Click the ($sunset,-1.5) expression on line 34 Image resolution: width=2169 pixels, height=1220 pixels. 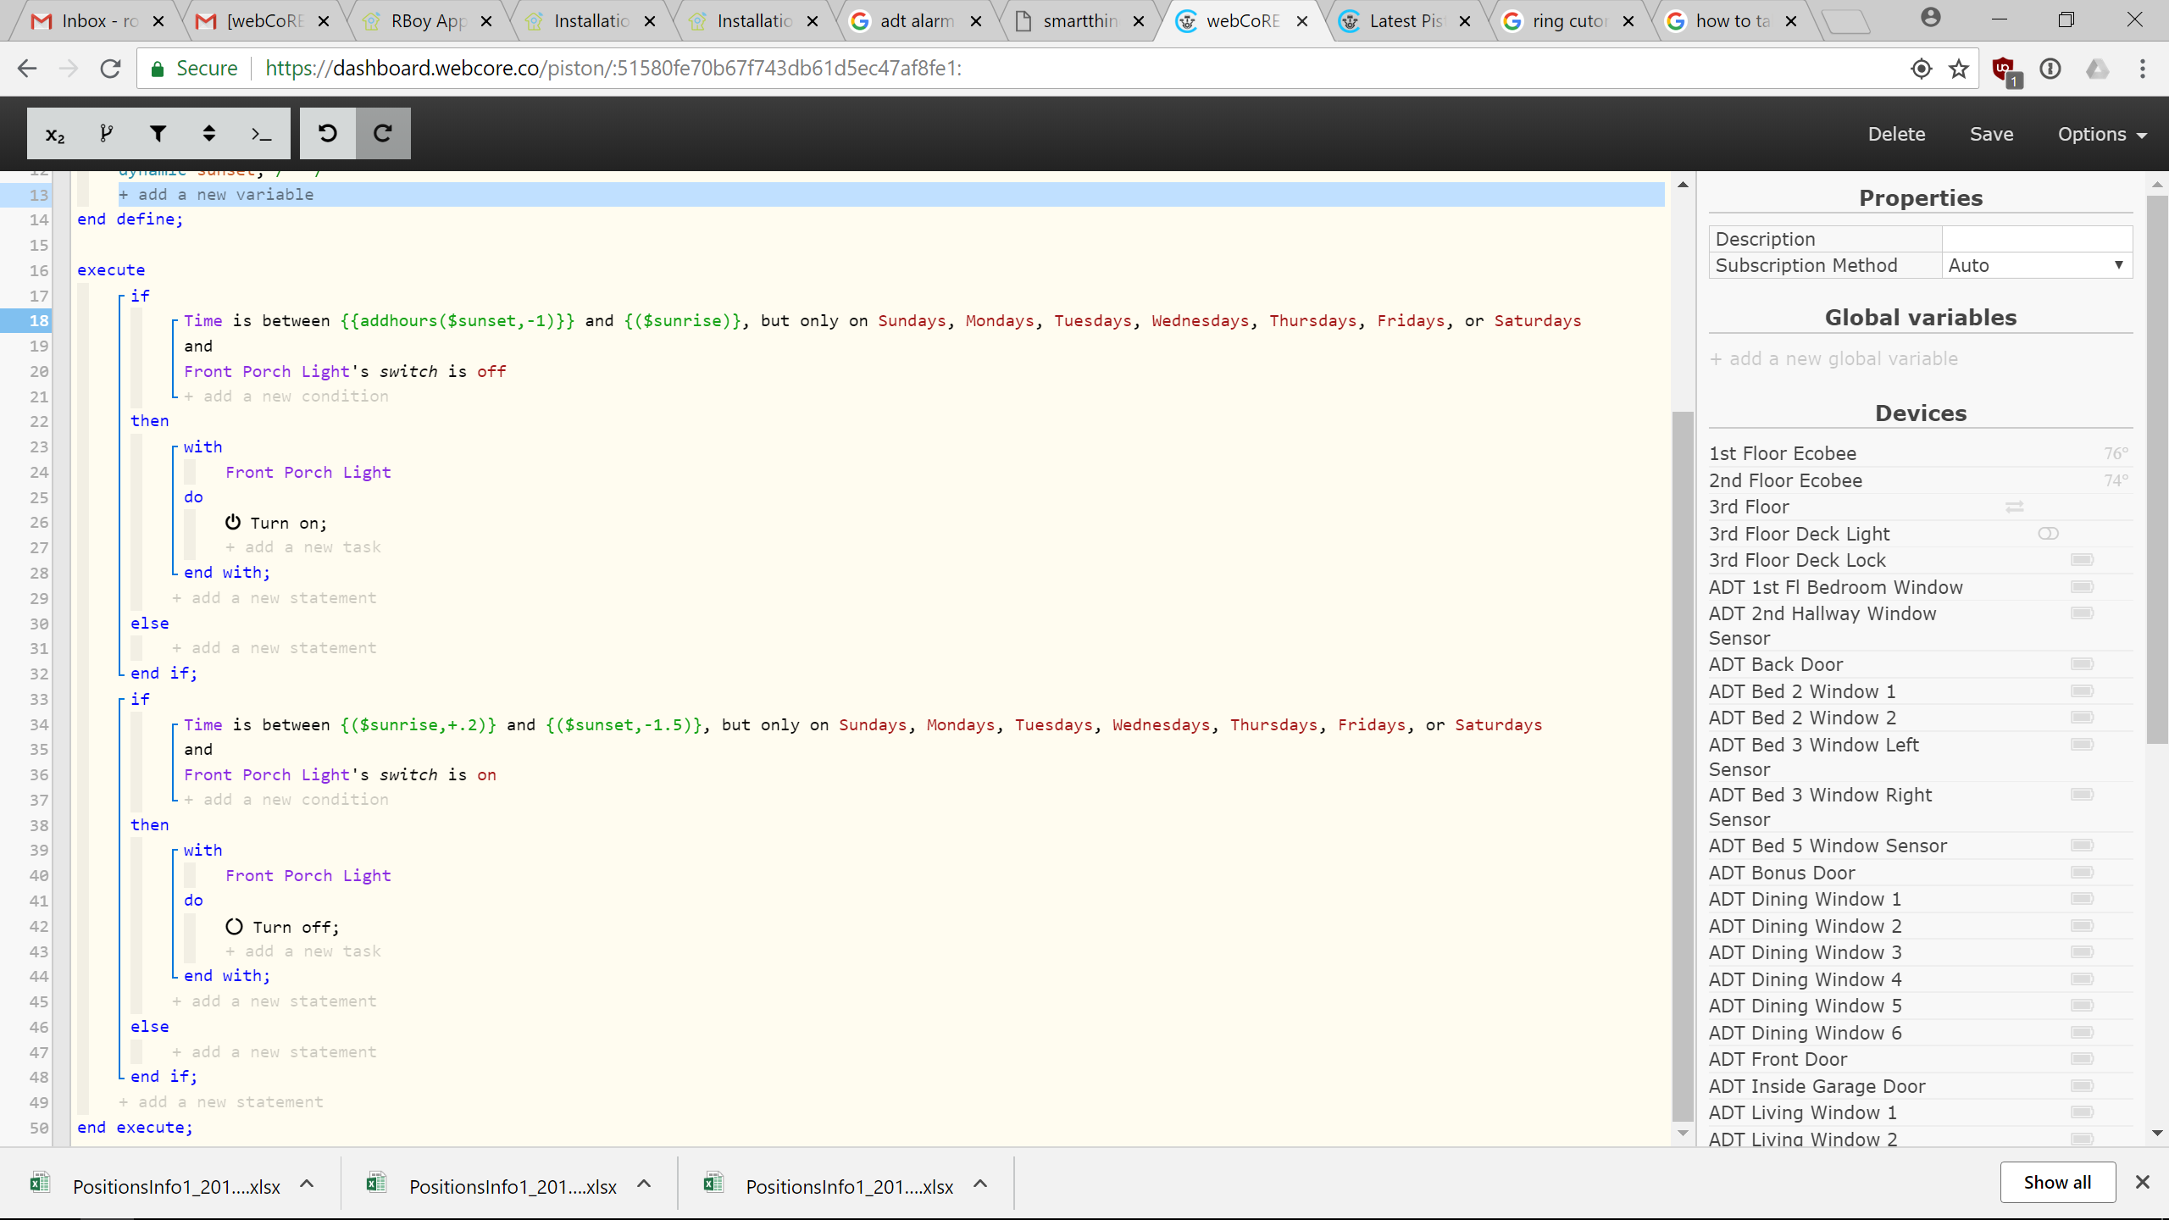625,724
